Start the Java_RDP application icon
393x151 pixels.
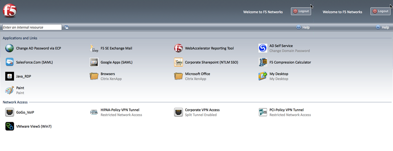(x=9, y=76)
